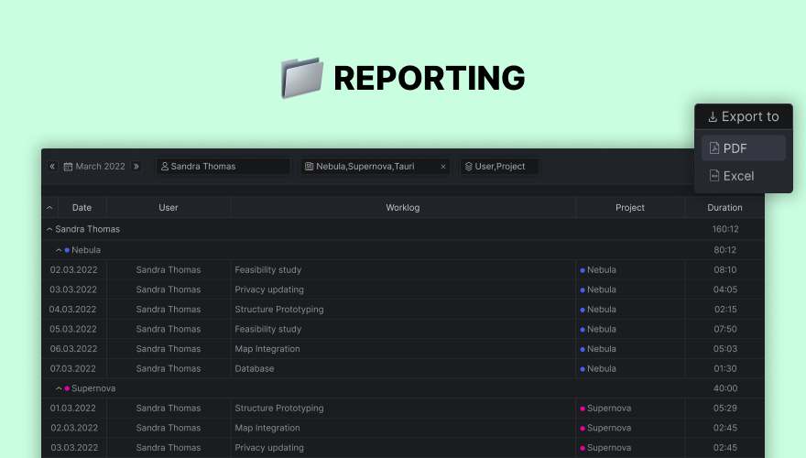This screenshot has width=806, height=458.
Task: Click the Map Integration worklog dated 06.03.2022
Action: pyautogui.click(x=267, y=349)
